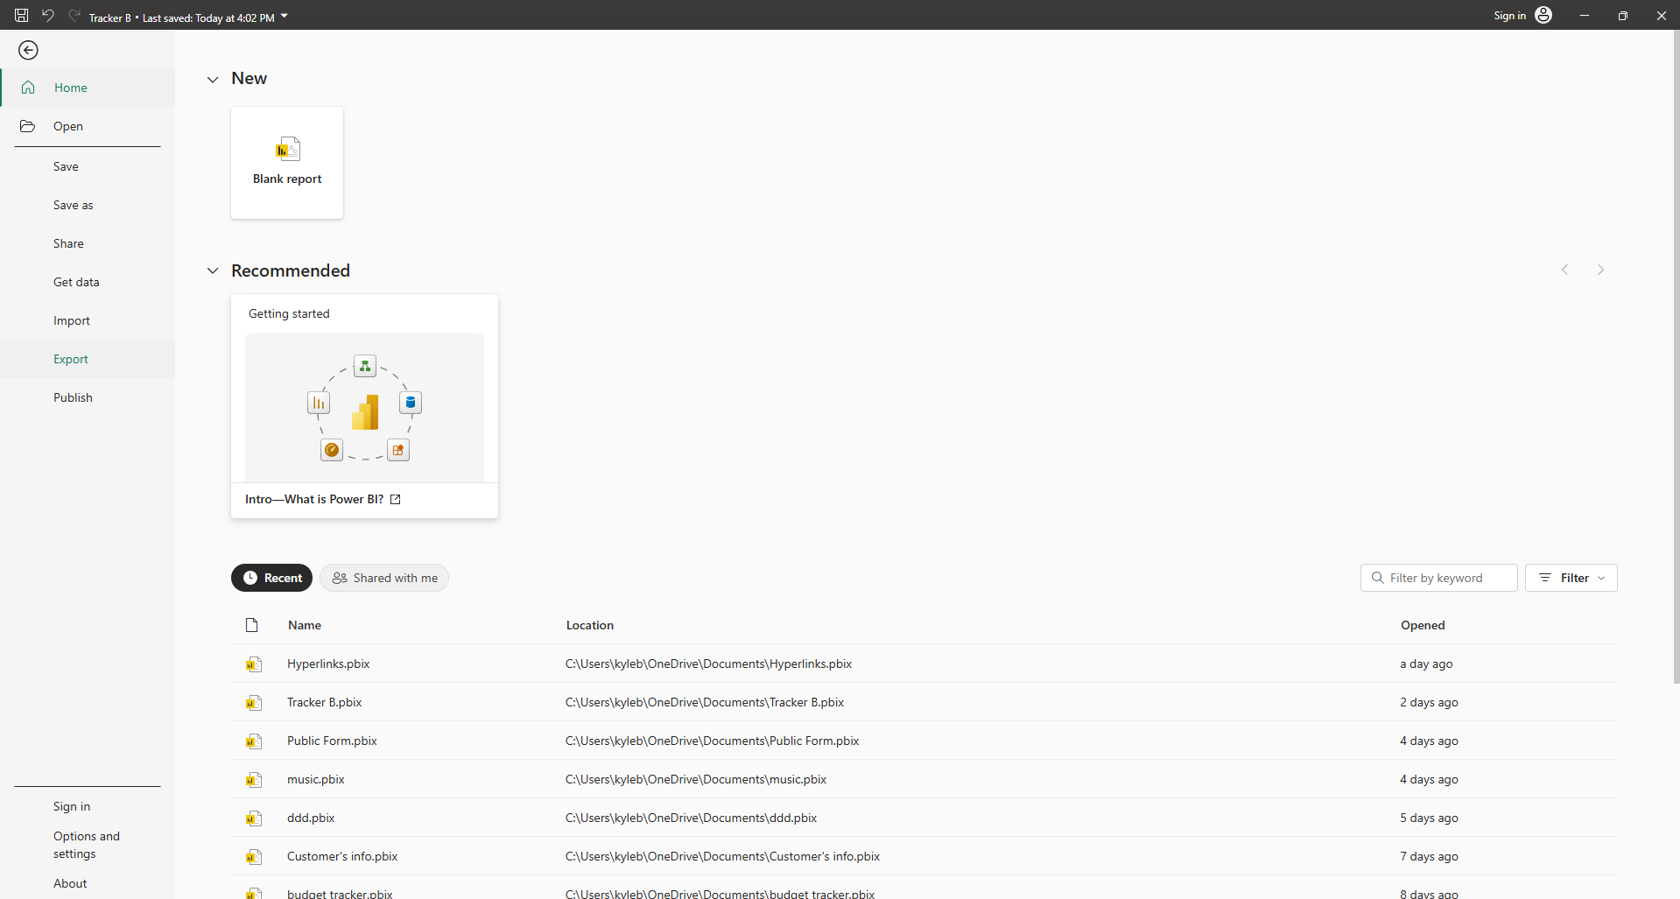Image resolution: width=1680 pixels, height=899 pixels.
Task: Sort by the Name column header
Action: (305, 625)
